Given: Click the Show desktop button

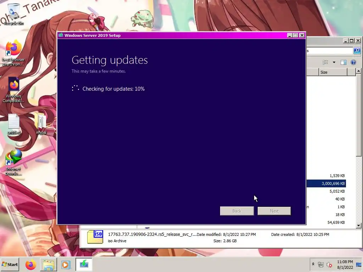Looking at the screenshot, I should tap(359, 264).
